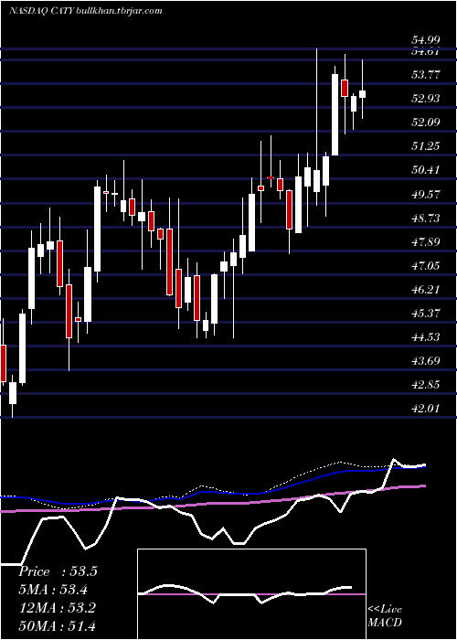The height and width of the screenshot is (640, 457).
Task: Select the 42.01 price axis label
Action: tap(426, 408)
